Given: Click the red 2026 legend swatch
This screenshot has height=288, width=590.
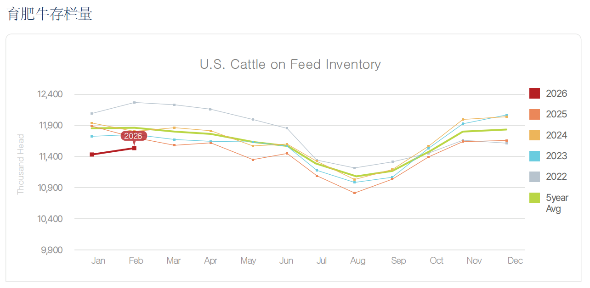Looking at the screenshot, I should (534, 94).
